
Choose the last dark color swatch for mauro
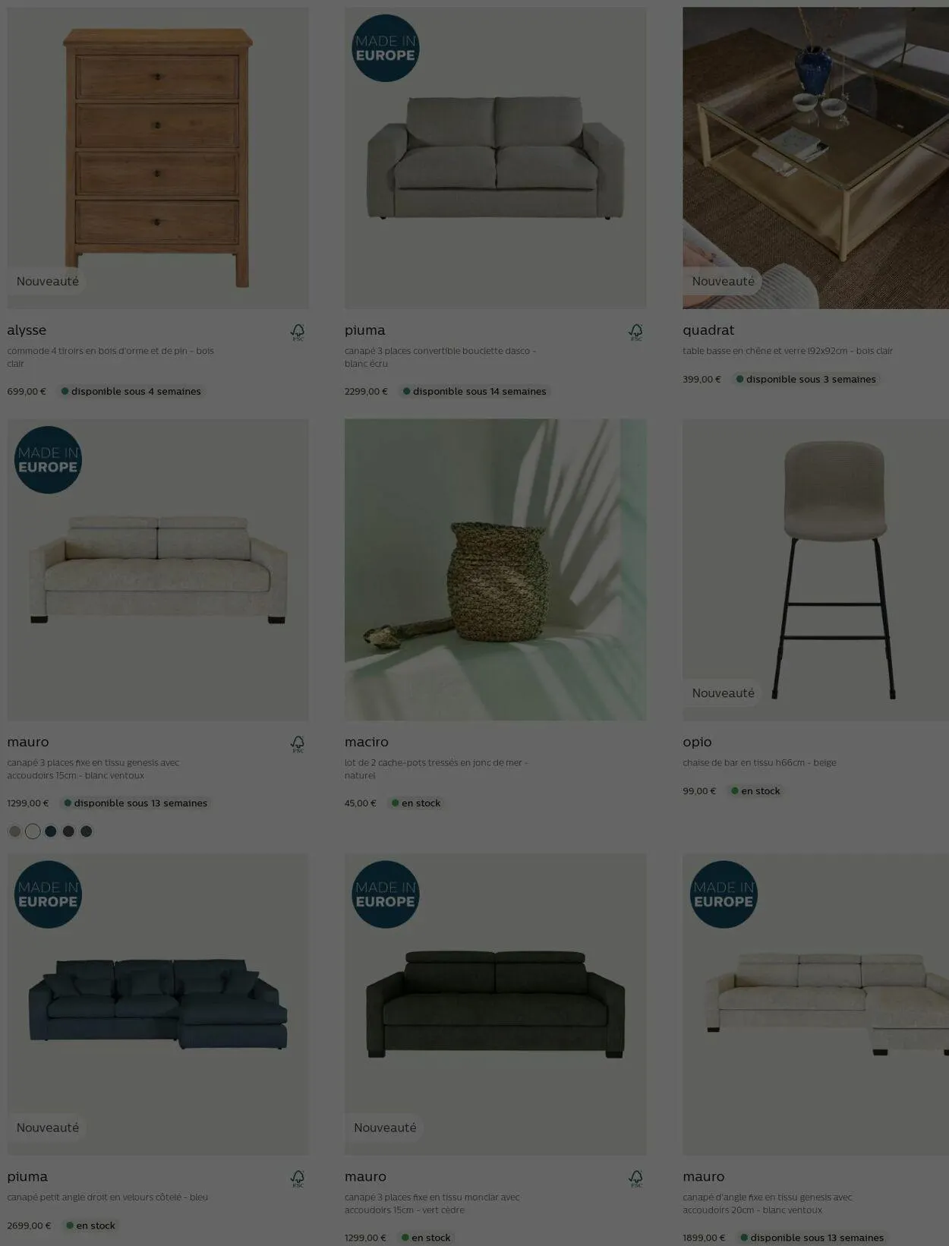87,831
